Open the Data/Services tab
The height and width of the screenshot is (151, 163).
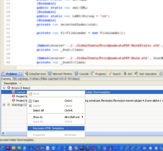(35, 74)
